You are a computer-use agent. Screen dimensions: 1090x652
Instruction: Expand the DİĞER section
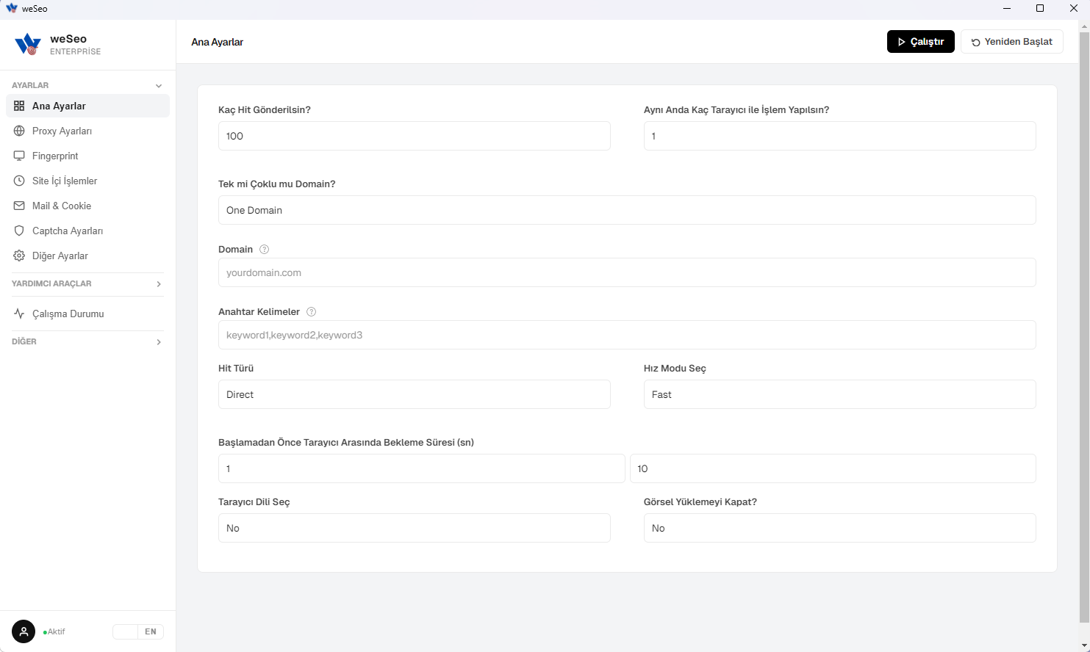[x=87, y=341]
